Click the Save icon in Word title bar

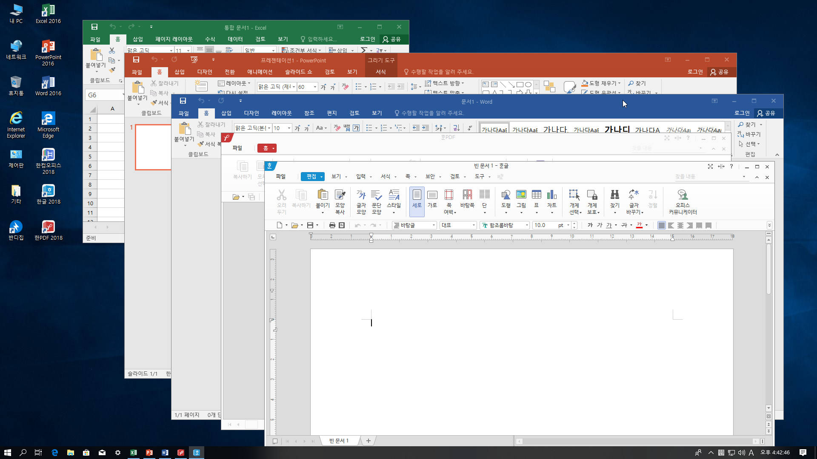183,101
